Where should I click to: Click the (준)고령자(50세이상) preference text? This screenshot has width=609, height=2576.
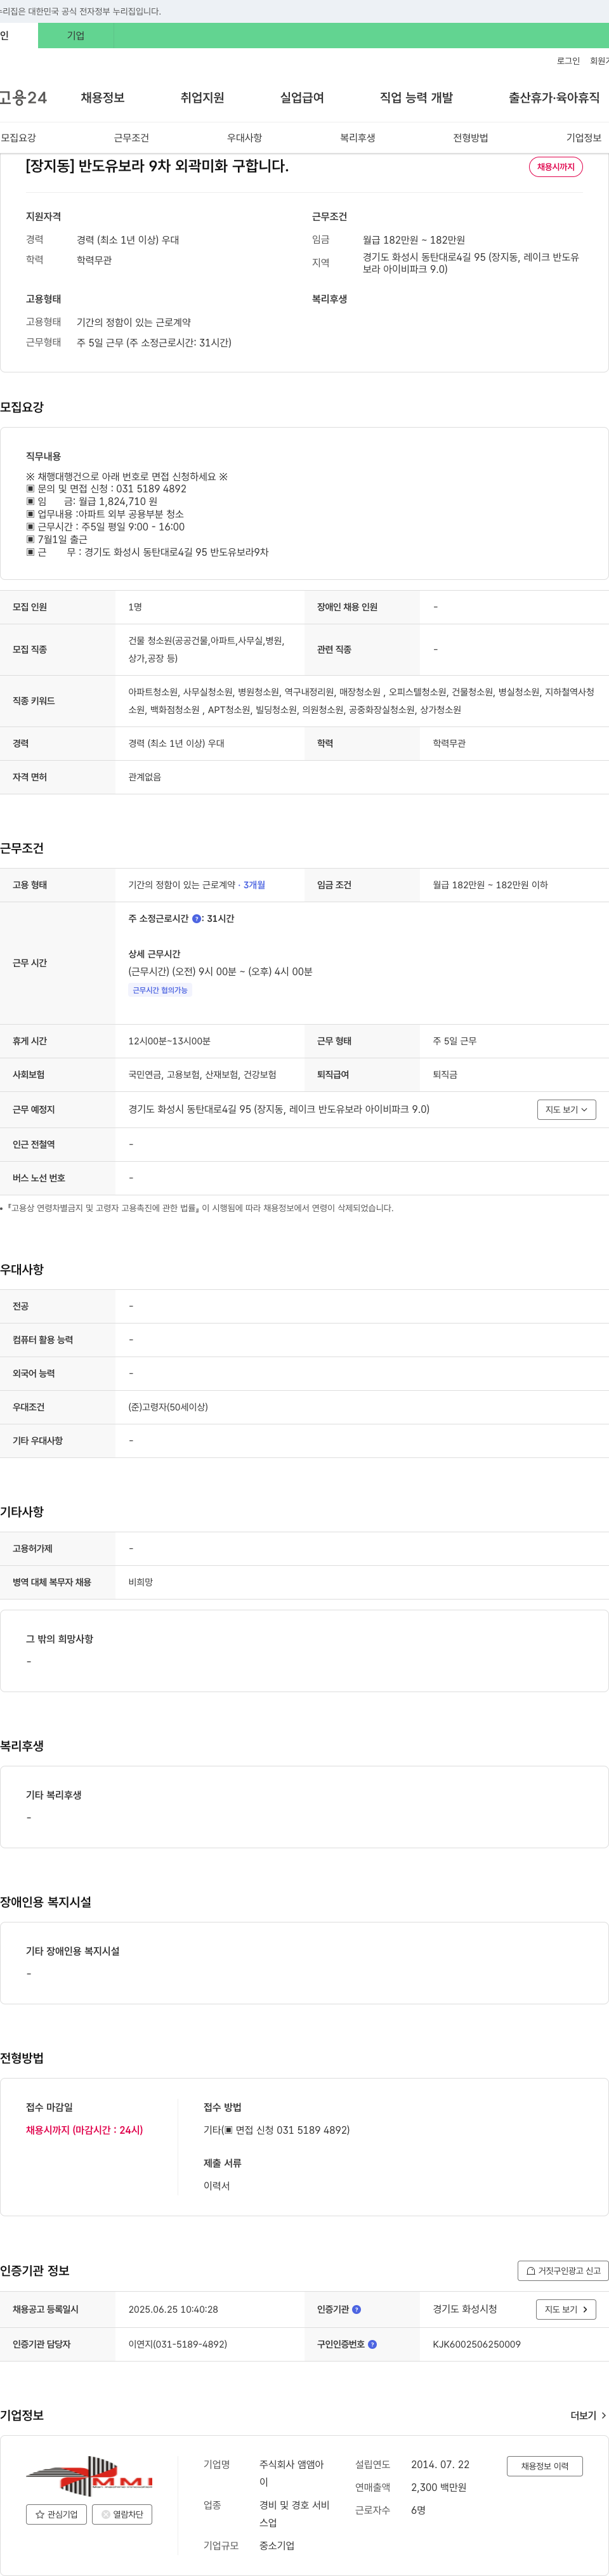pyautogui.click(x=168, y=1407)
